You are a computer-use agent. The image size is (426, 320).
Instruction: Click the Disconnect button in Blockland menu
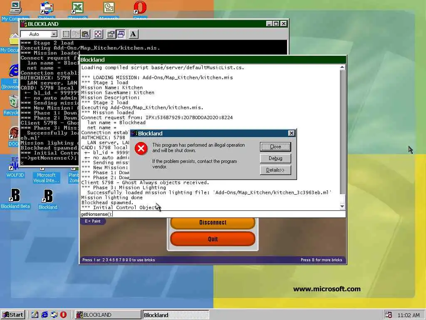(213, 222)
